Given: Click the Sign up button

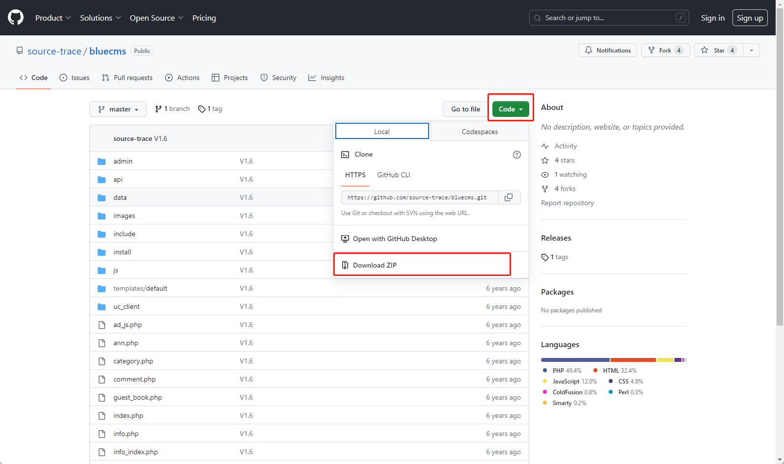Looking at the screenshot, I should click(x=750, y=18).
